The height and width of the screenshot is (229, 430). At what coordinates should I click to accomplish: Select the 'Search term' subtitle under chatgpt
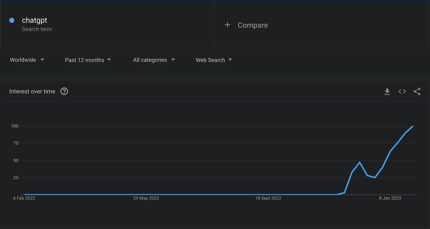pos(37,29)
